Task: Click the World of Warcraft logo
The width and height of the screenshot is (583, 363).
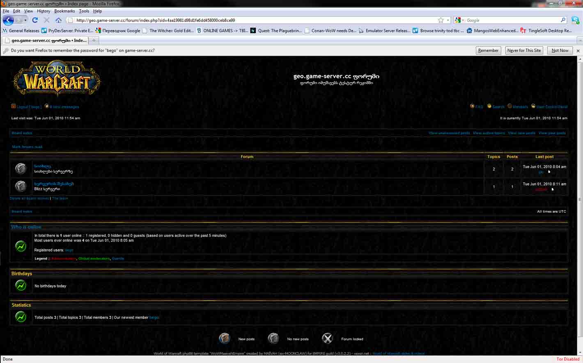Action: tap(57, 78)
